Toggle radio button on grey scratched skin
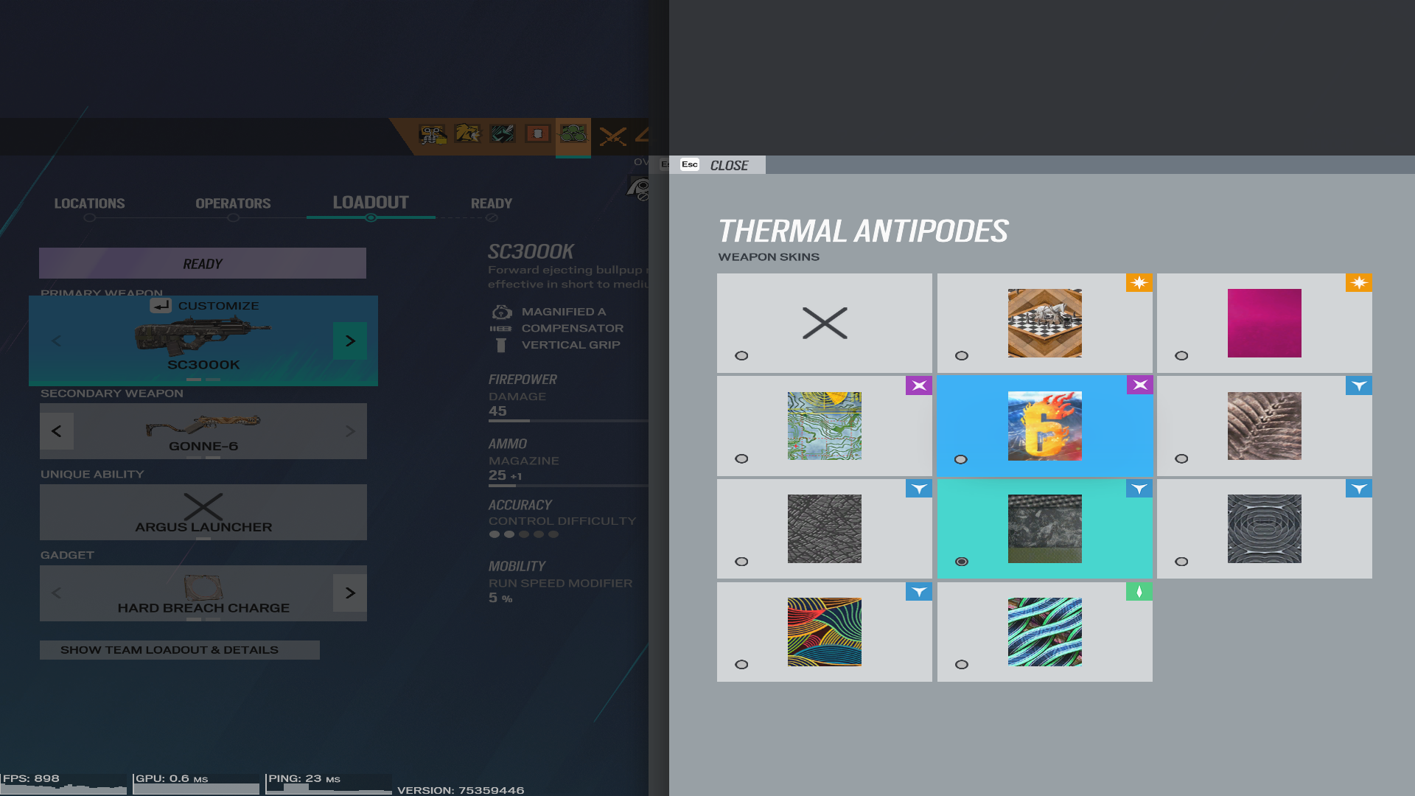The image size is (1415, 796). (741, 562)
